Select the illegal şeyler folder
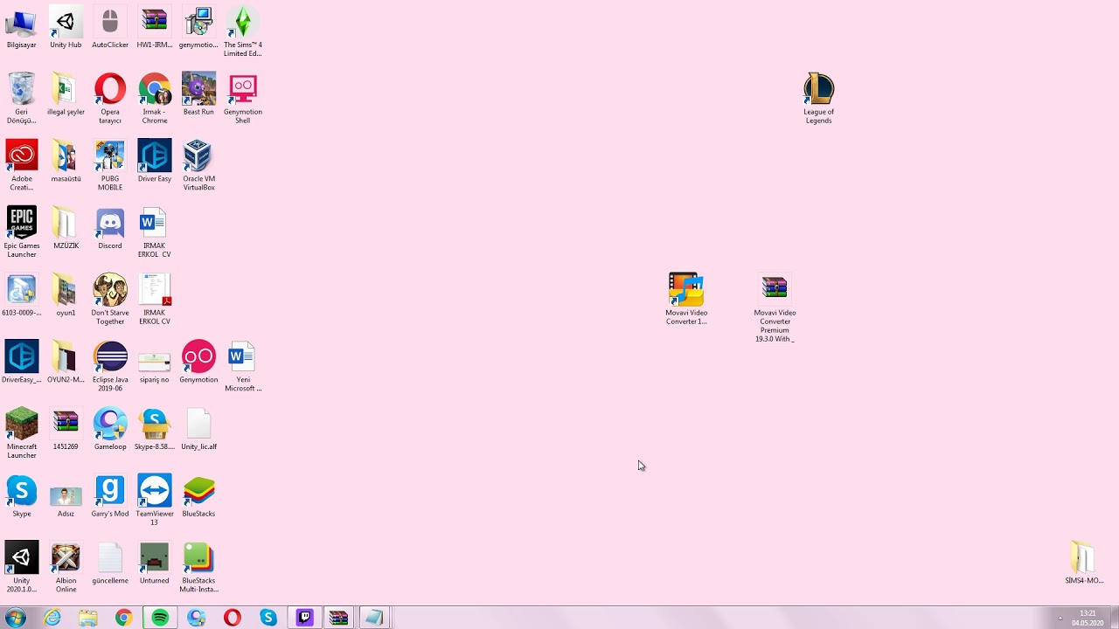Screen dimensions: 1119x629 66,95
